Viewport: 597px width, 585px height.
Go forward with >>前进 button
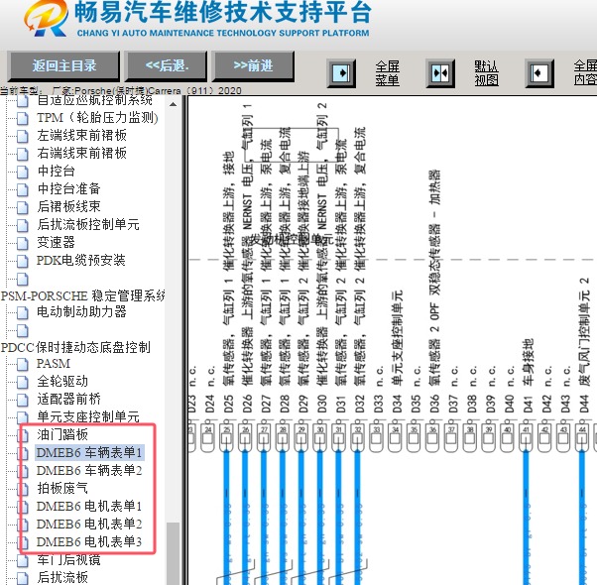253,66
